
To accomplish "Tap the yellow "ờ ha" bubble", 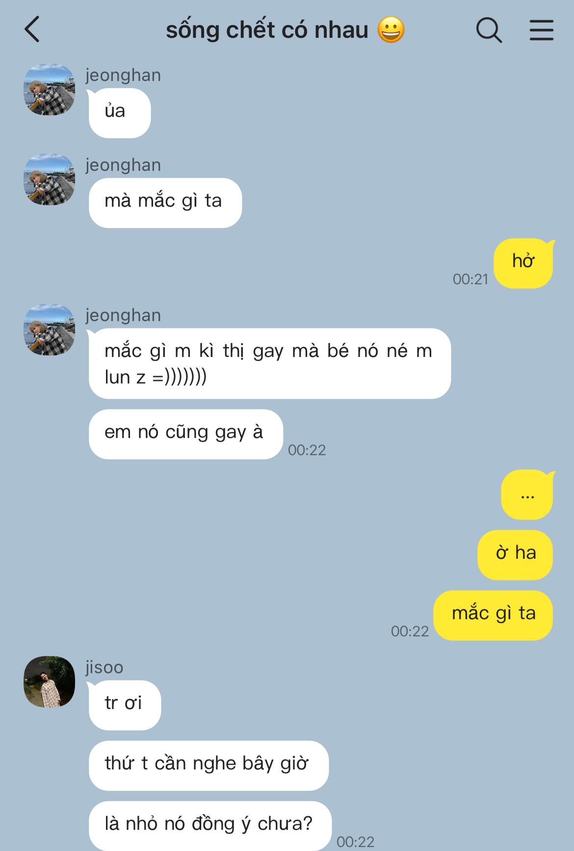I will pyautogui.click(x=516, y=555).
